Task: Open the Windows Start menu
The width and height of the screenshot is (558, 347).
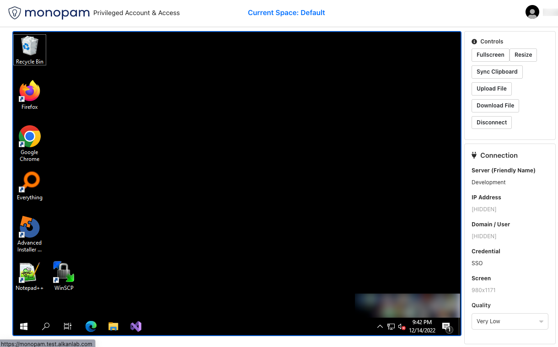Action: click(x=24, y=326)
